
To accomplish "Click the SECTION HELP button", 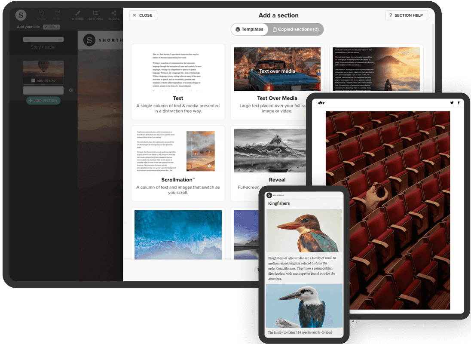I will (x=406, y=15).
